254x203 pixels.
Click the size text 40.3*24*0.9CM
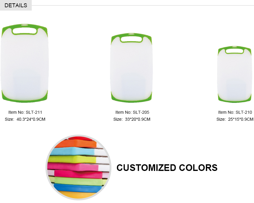point(31,119)
